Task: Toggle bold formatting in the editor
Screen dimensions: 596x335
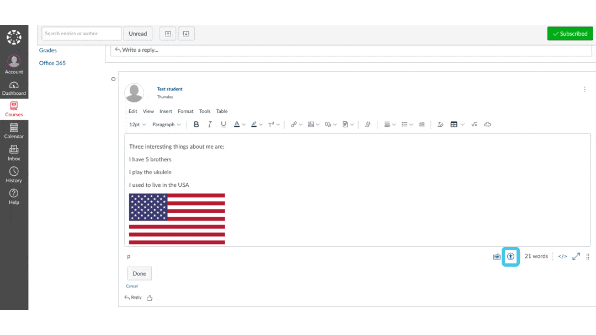Action: [196, 124]
